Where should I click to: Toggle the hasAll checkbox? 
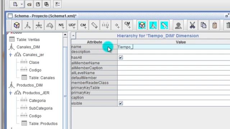click(x=121, y=57)
